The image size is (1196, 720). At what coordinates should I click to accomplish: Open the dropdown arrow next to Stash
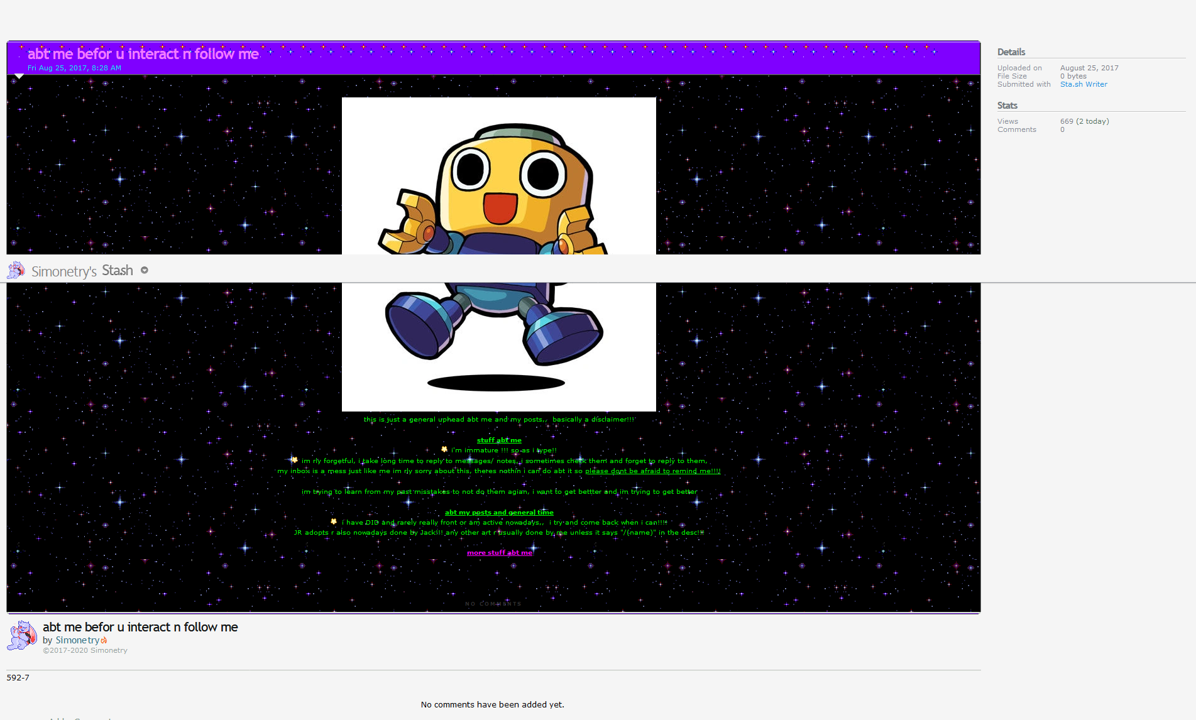tap(145, 270)
